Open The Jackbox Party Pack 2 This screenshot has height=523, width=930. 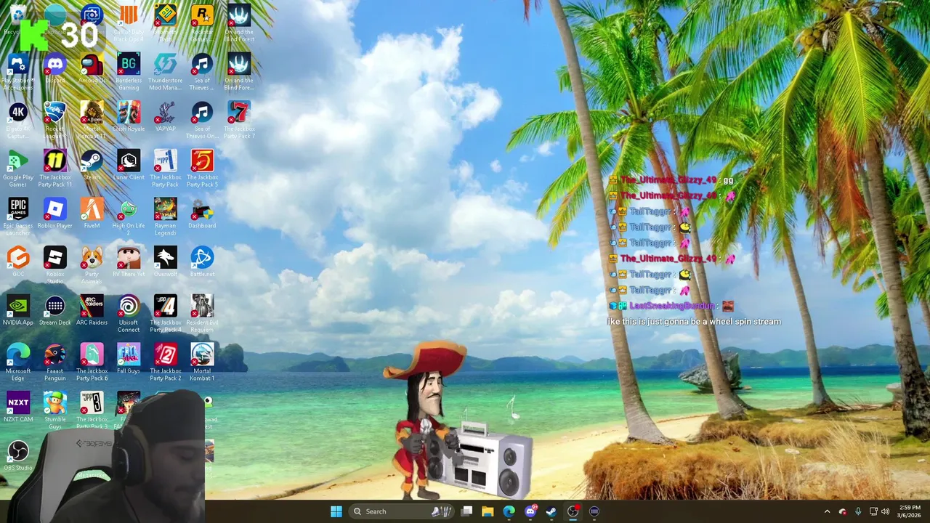coord(165,362)
